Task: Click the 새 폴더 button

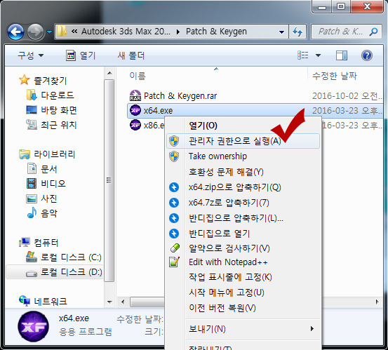Action: coord(131,55)
